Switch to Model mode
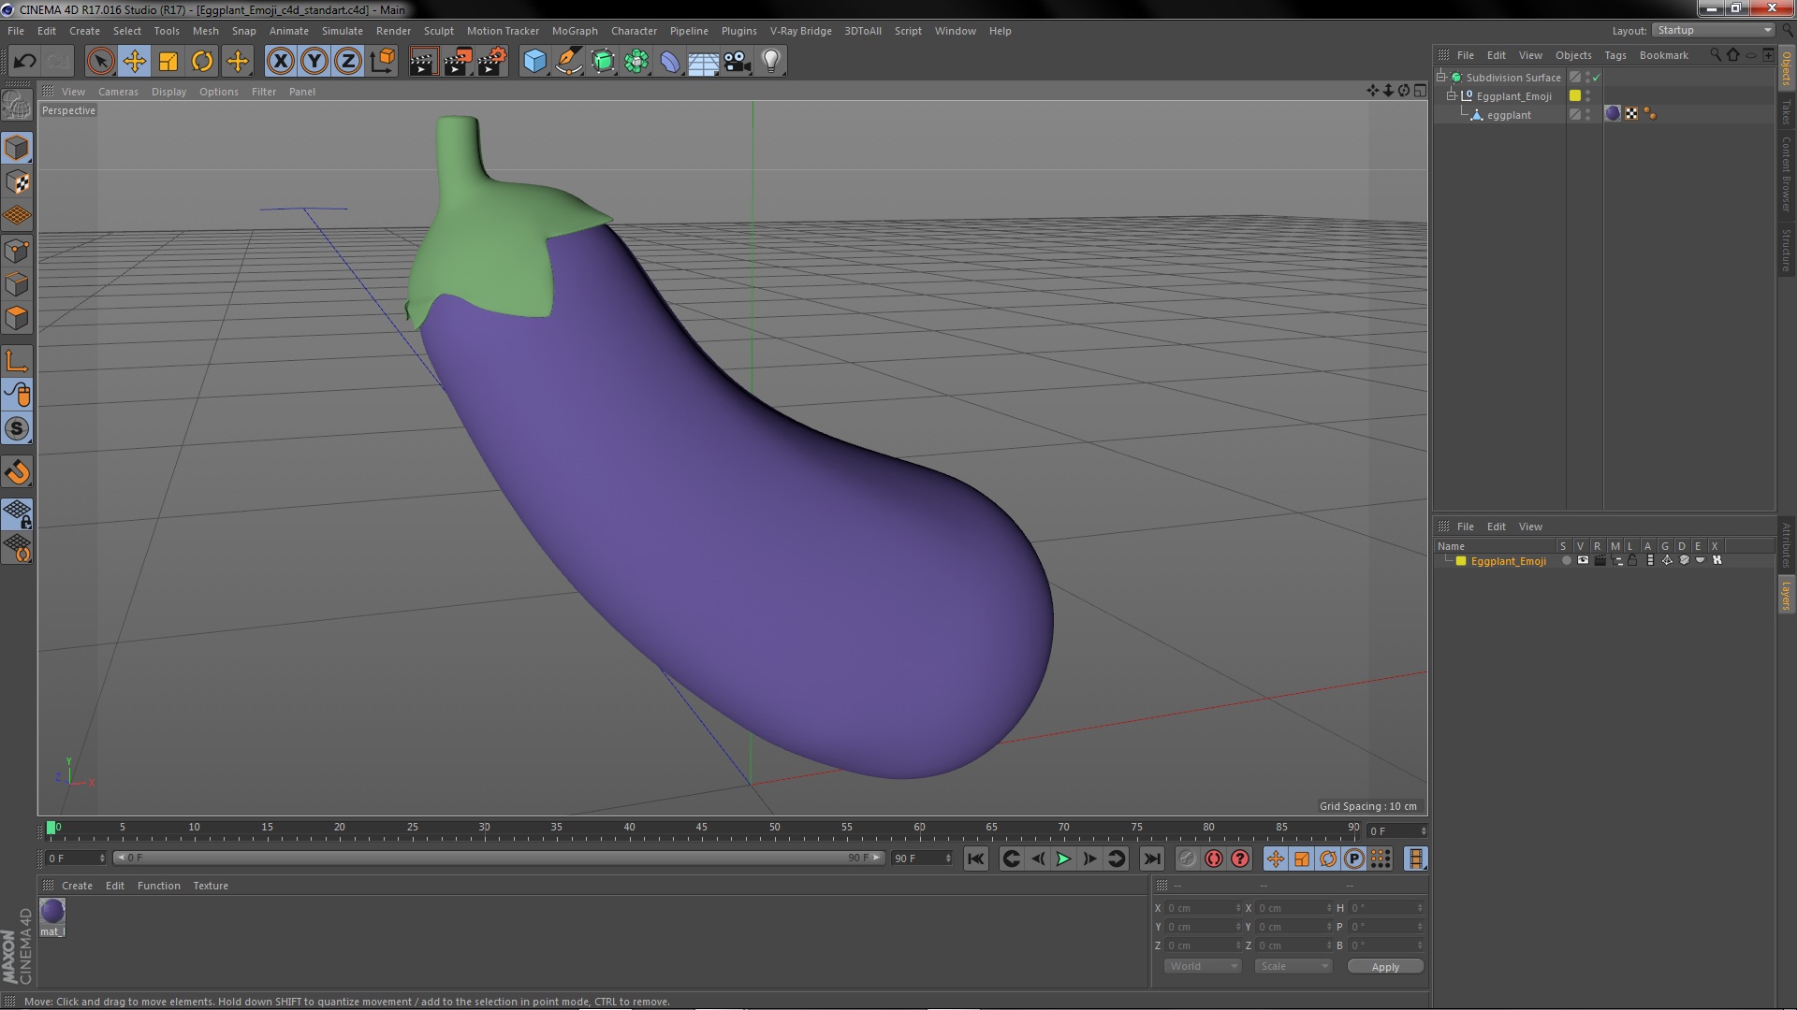Image resolution: width=1797 pixels, height=1010 pixels. coord(17,148)
